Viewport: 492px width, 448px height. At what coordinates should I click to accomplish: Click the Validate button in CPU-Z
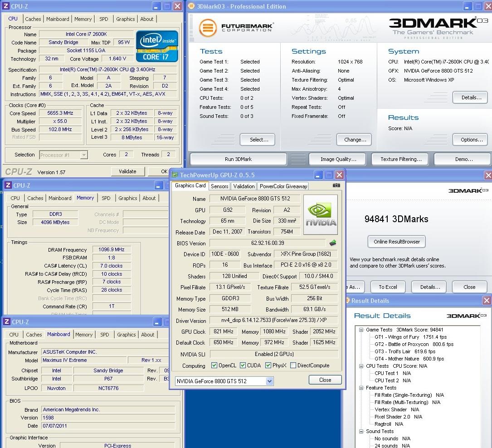(127, 171)
